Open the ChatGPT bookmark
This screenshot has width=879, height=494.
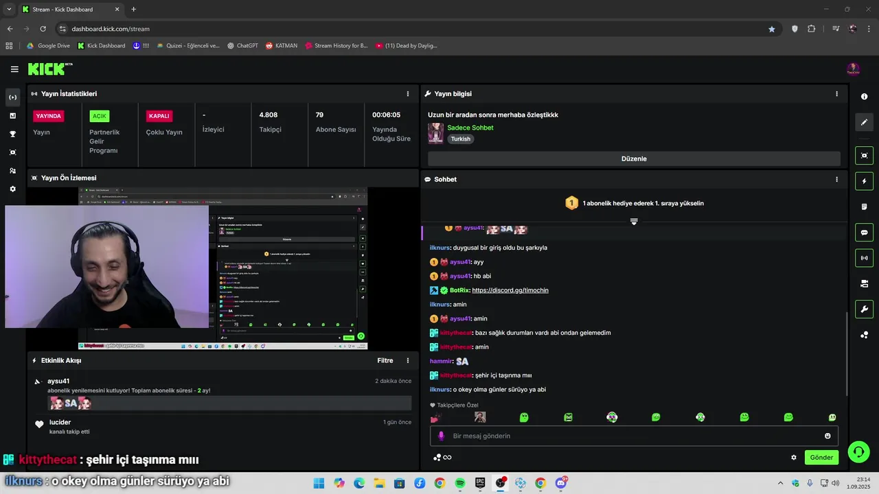(242, 46)
